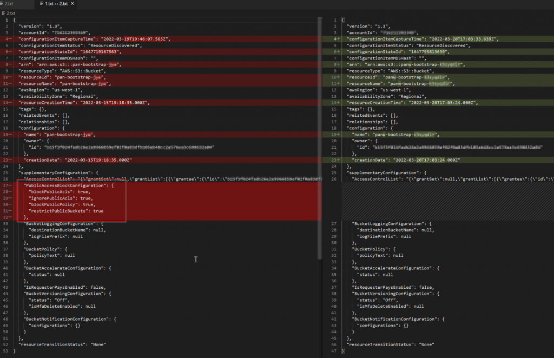Click the removed resourceId line with pan-bootstrap

click(x=161, y=77)
